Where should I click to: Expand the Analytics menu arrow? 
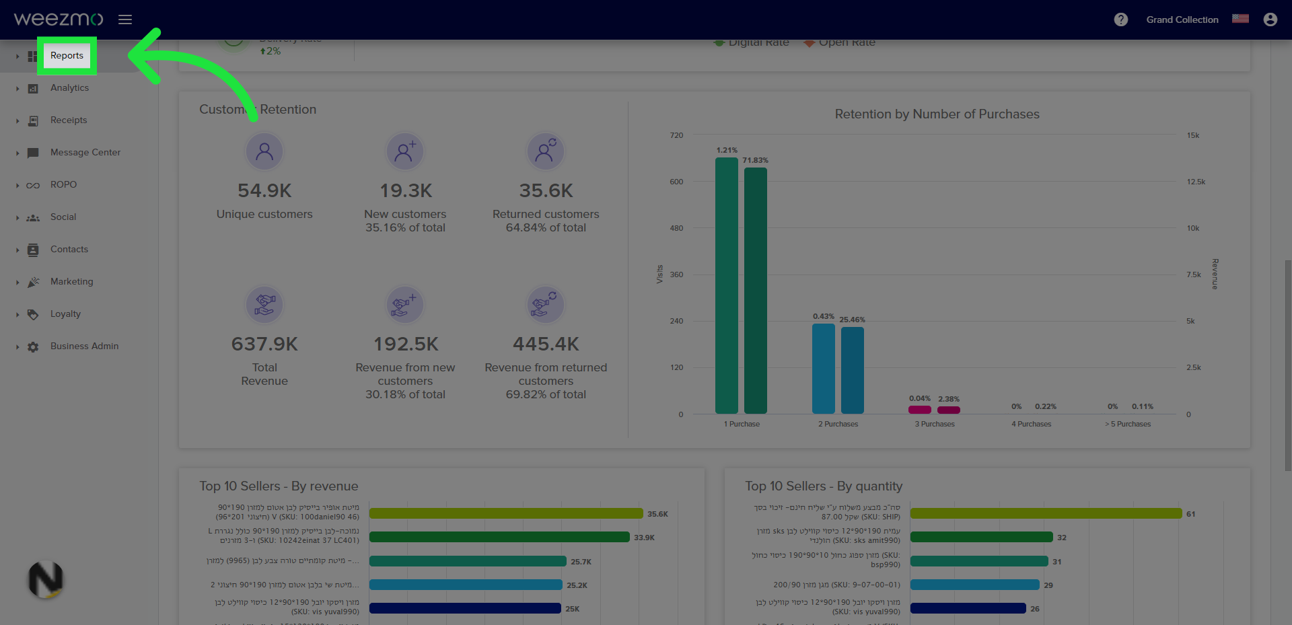click(17, 89)
